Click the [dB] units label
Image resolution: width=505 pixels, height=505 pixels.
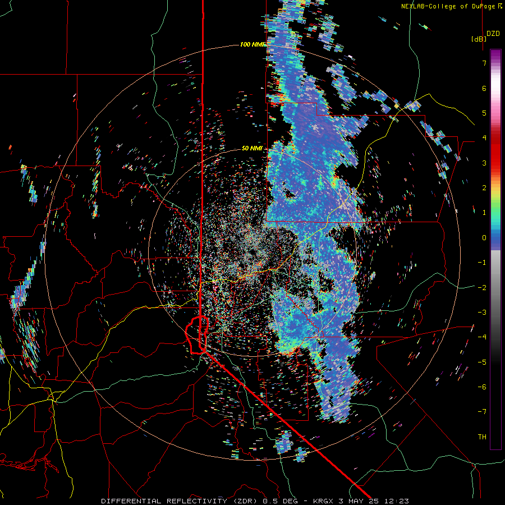(x=479, y=39)
